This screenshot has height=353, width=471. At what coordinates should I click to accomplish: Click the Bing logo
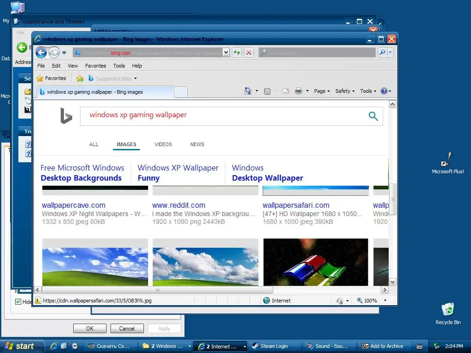tap(66, 115)
